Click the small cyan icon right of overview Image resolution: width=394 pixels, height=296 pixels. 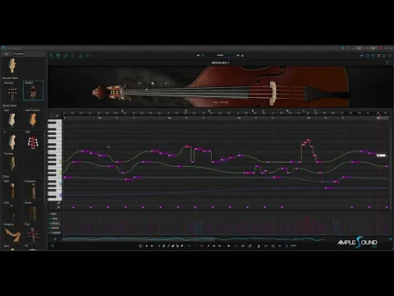391,239
